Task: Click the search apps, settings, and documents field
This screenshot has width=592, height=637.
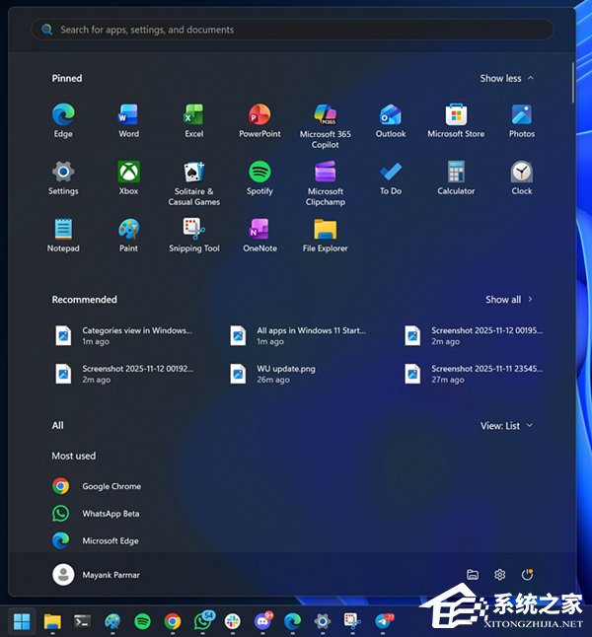Action: tap(292, 30)
